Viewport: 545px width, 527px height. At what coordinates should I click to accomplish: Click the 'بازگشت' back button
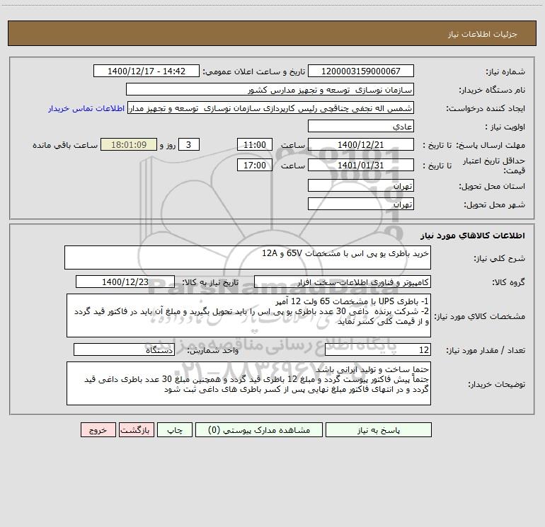[x=136, y=430]
